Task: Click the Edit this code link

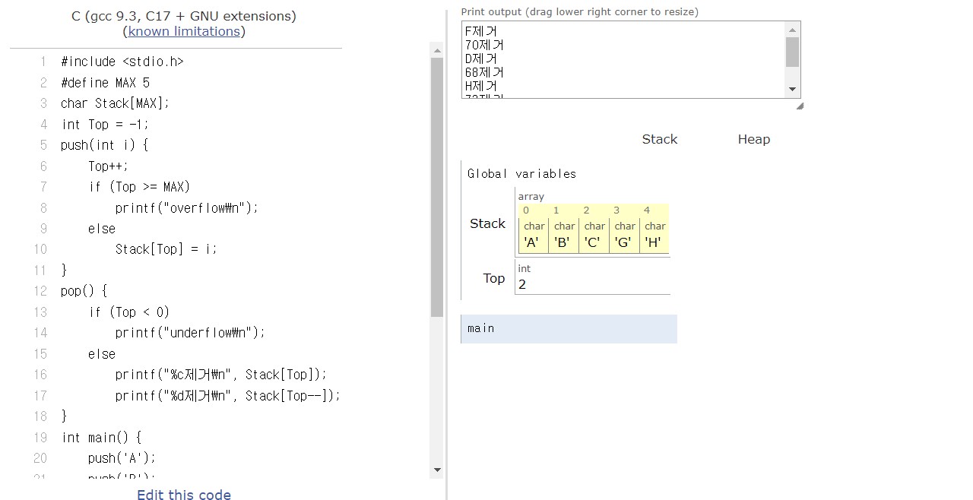Action: pyautogui.click(x=184, y=495)
